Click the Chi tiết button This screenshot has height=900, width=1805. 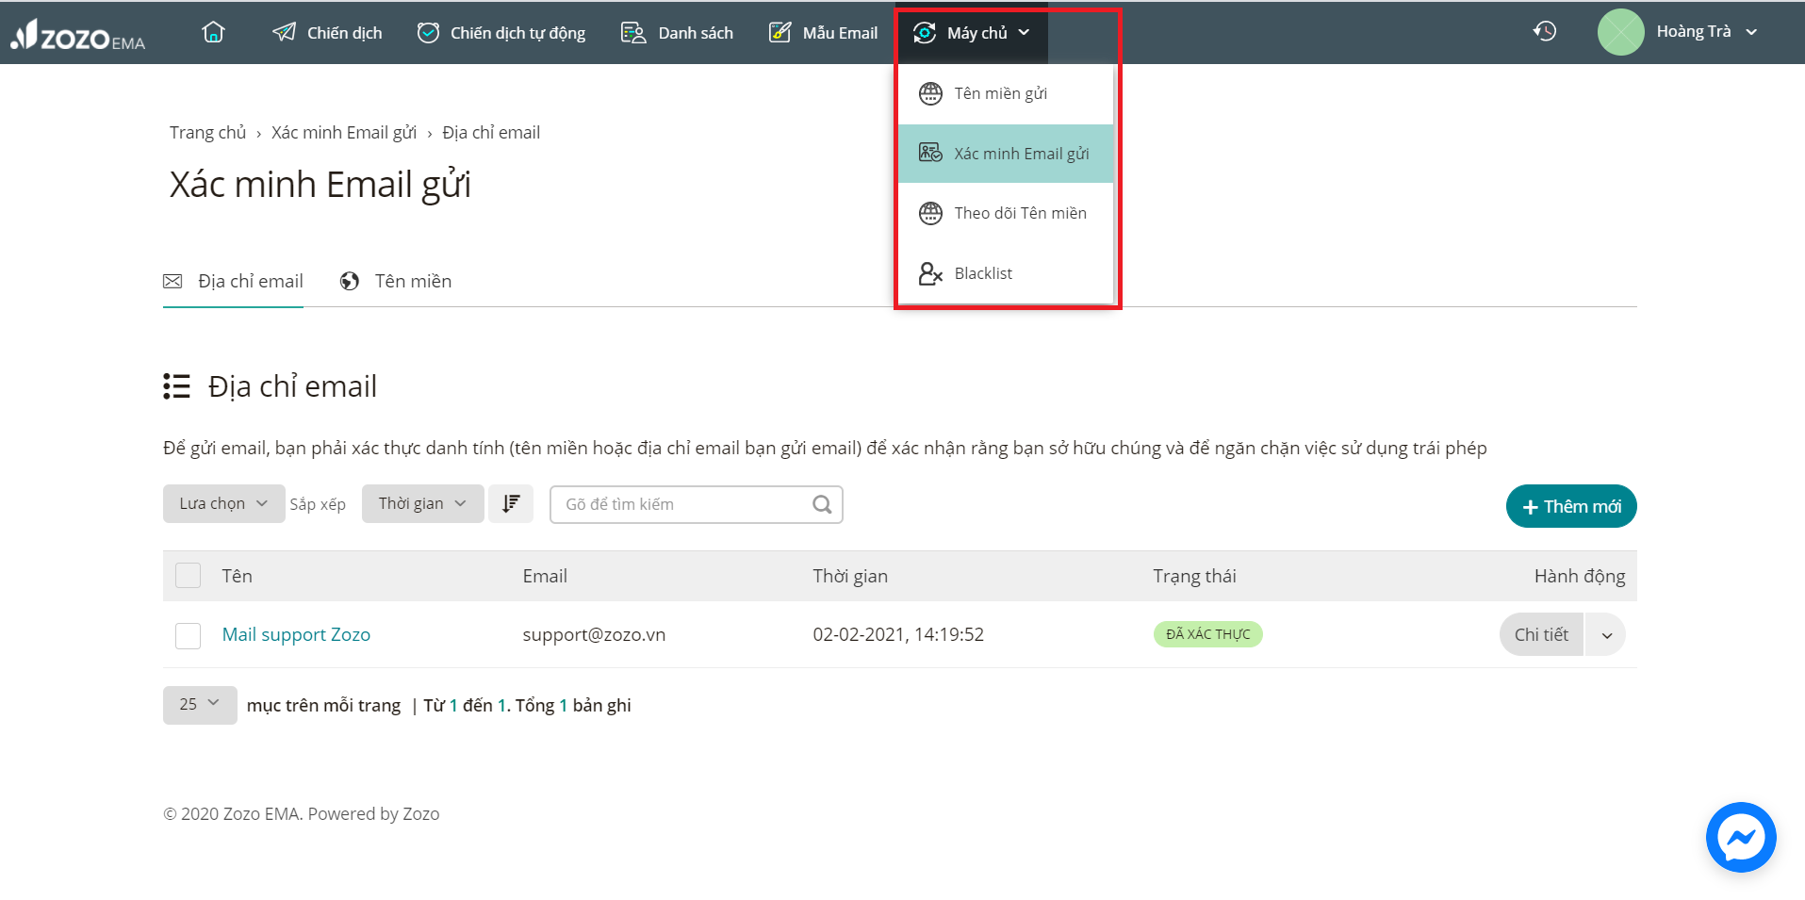1541,634
